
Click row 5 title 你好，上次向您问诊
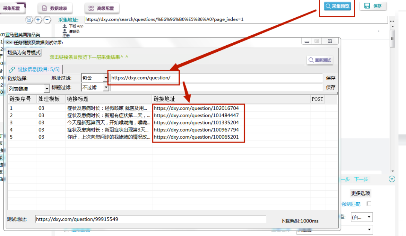109,137
